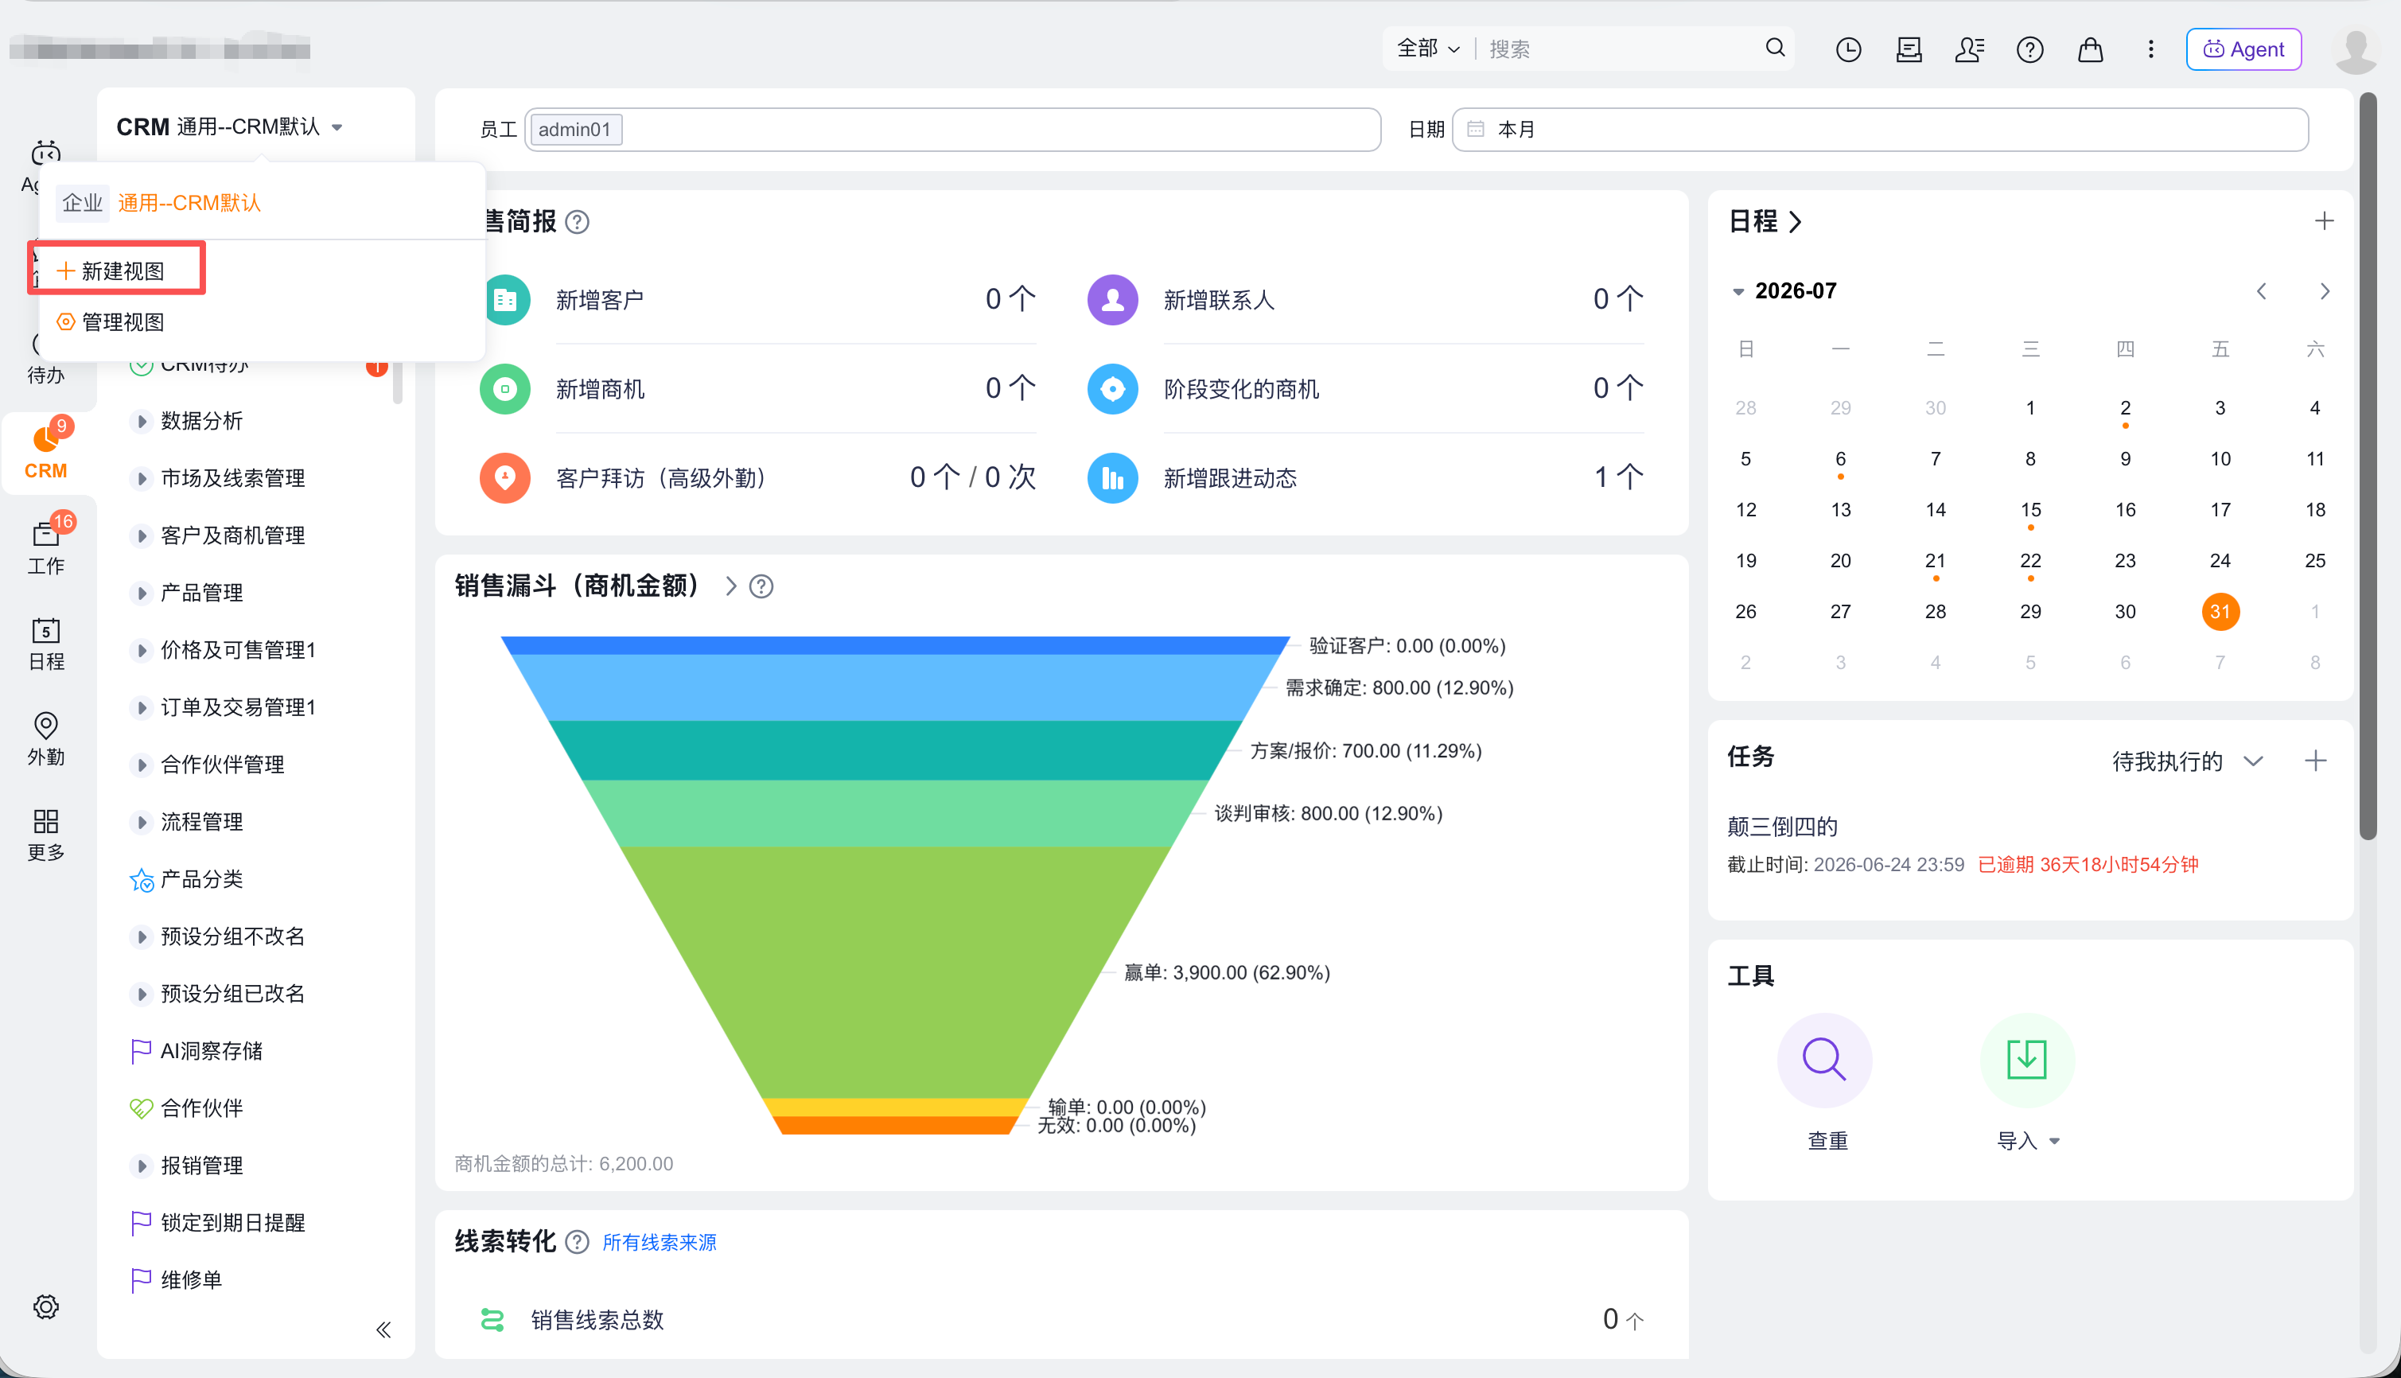Image resolution: width=2401 pixels, height=1378 pixels.
Task: Open the 更多 sidebar module
Action: (46, 834)
